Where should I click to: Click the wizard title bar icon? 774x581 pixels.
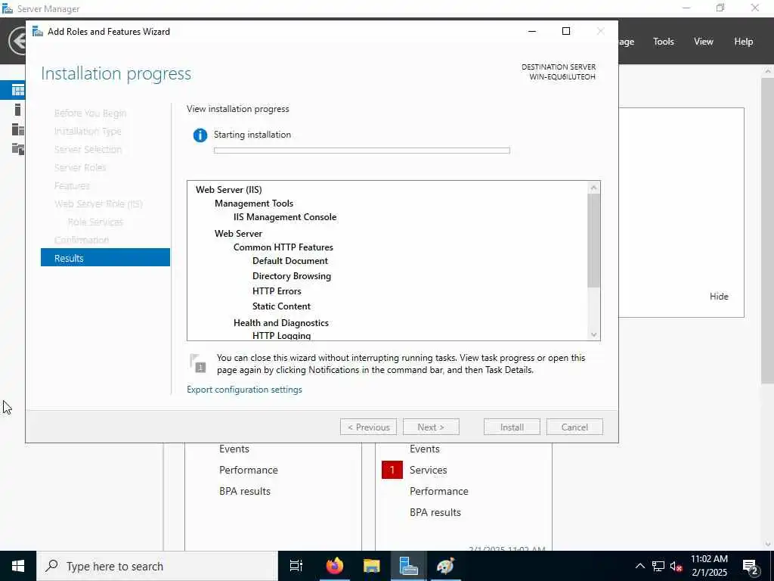point(38,32)
